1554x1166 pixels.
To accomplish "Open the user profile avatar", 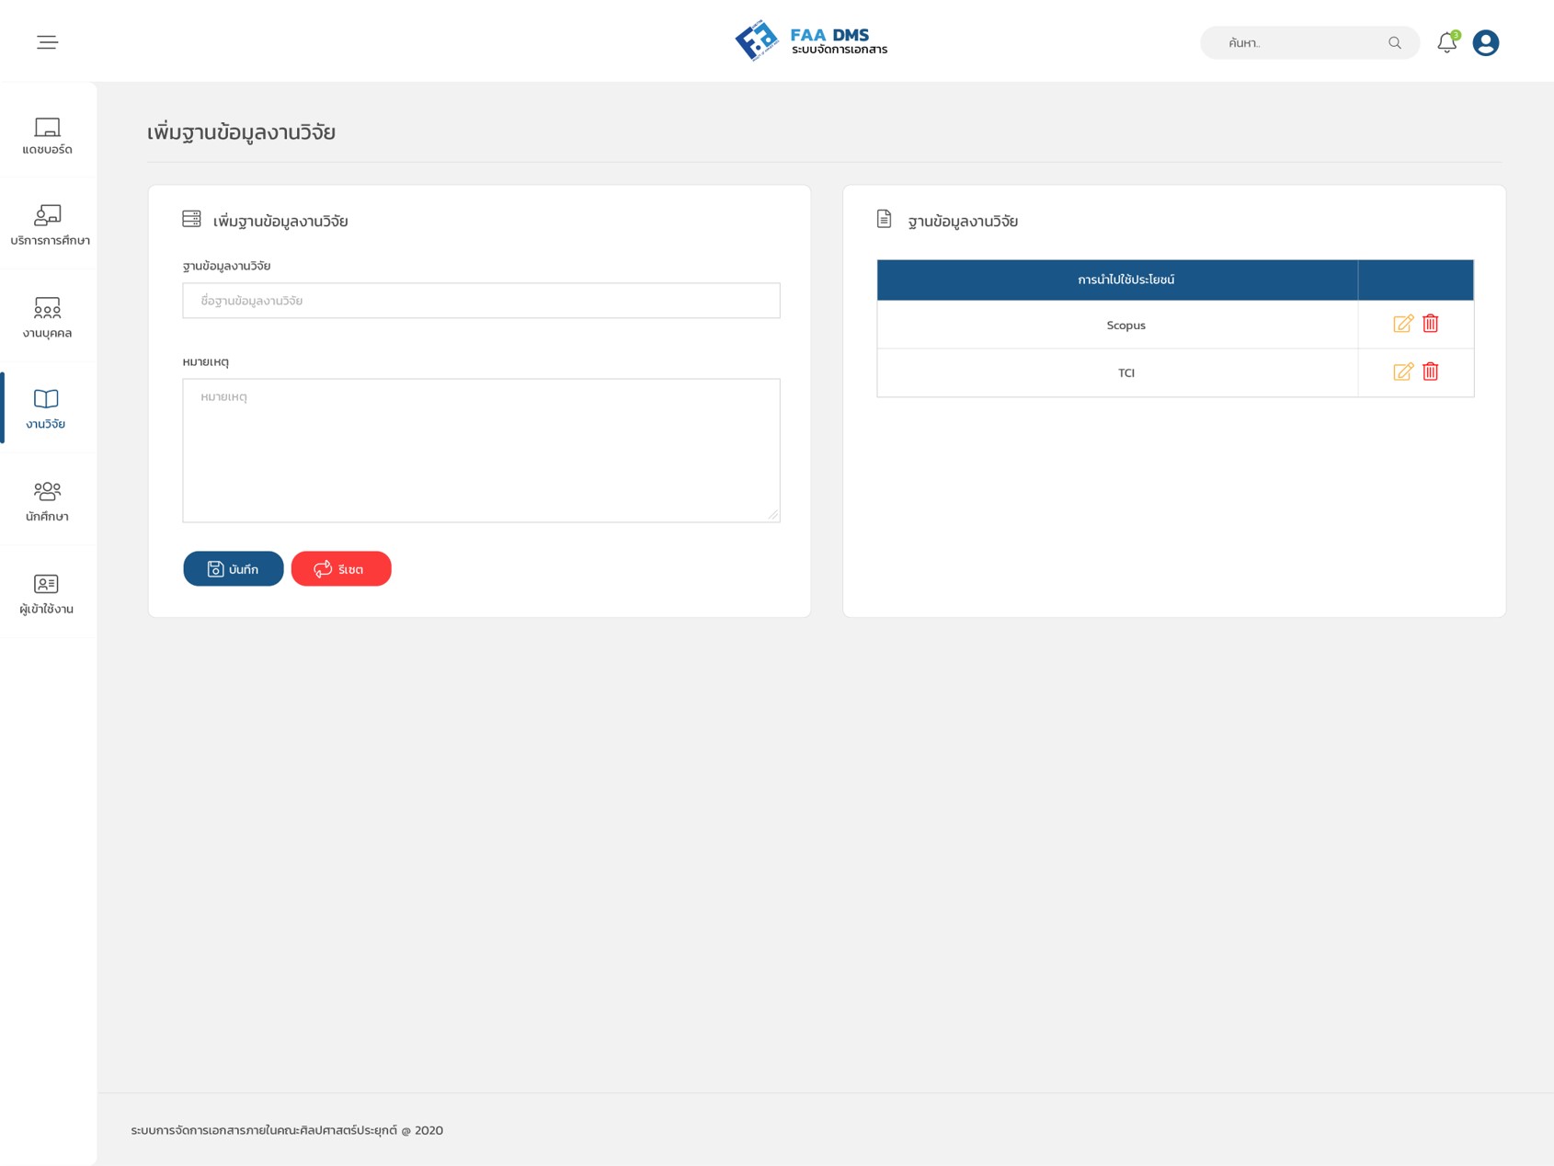I will click(x=1485, y=43).
